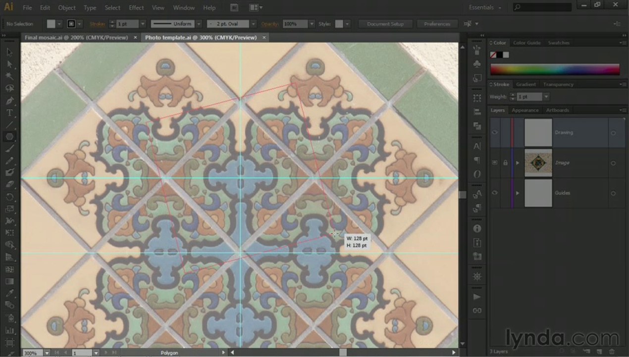Select the Width tool
629x357 pixels.
coord(9,221)
